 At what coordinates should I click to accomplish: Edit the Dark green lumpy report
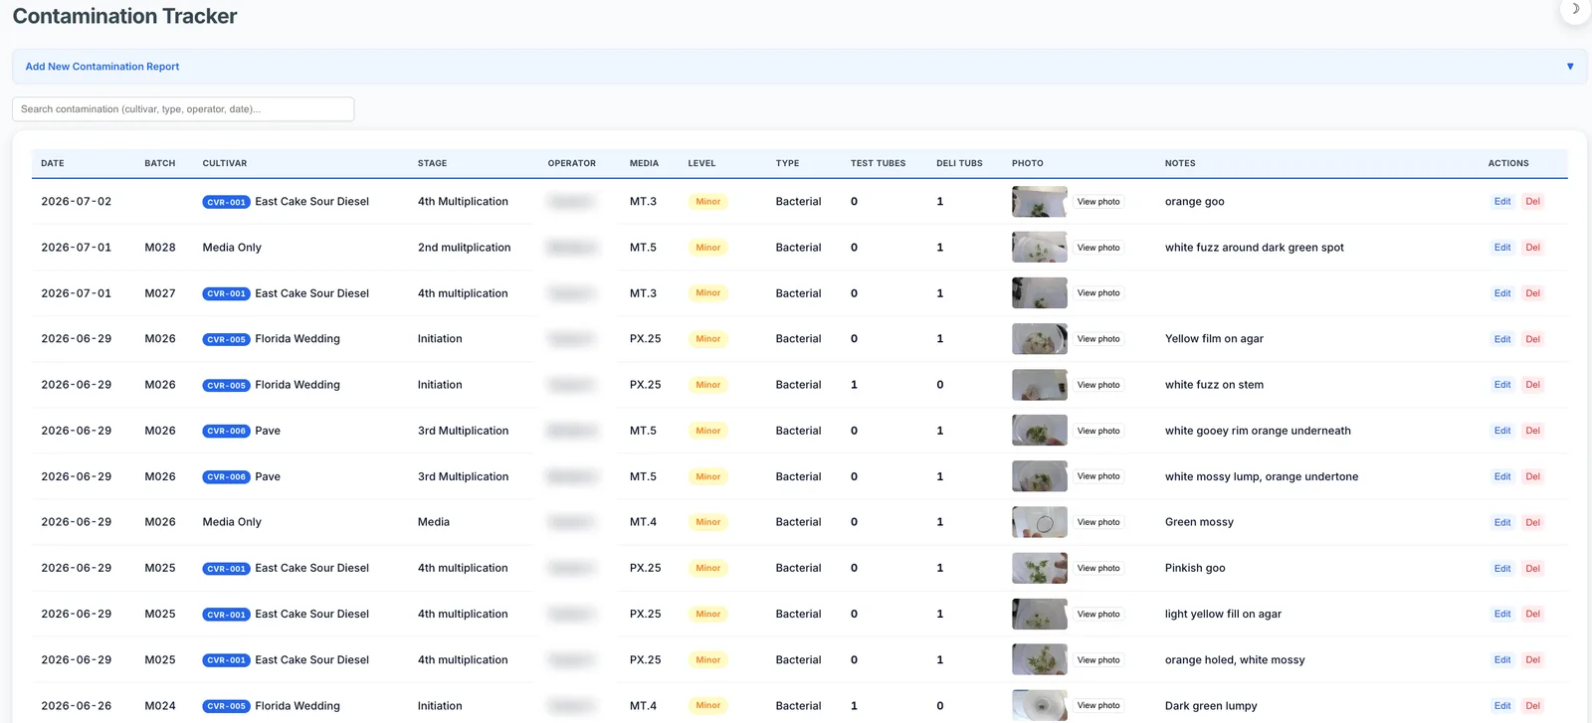click(1502, 705)
